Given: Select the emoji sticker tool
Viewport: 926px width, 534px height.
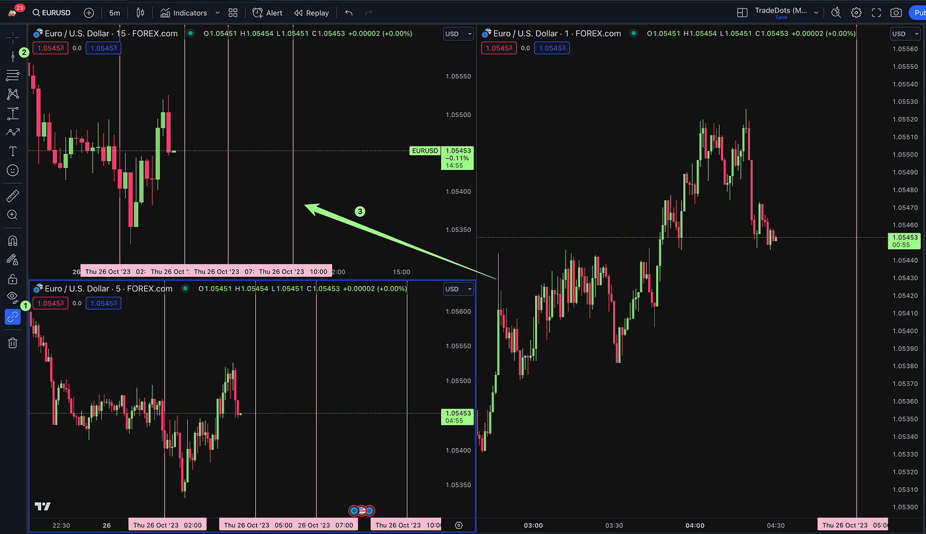Looking at the screenshot, I should [12, 170].
